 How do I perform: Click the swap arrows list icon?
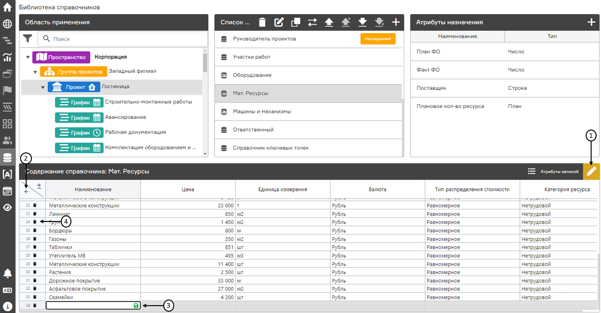312,22
